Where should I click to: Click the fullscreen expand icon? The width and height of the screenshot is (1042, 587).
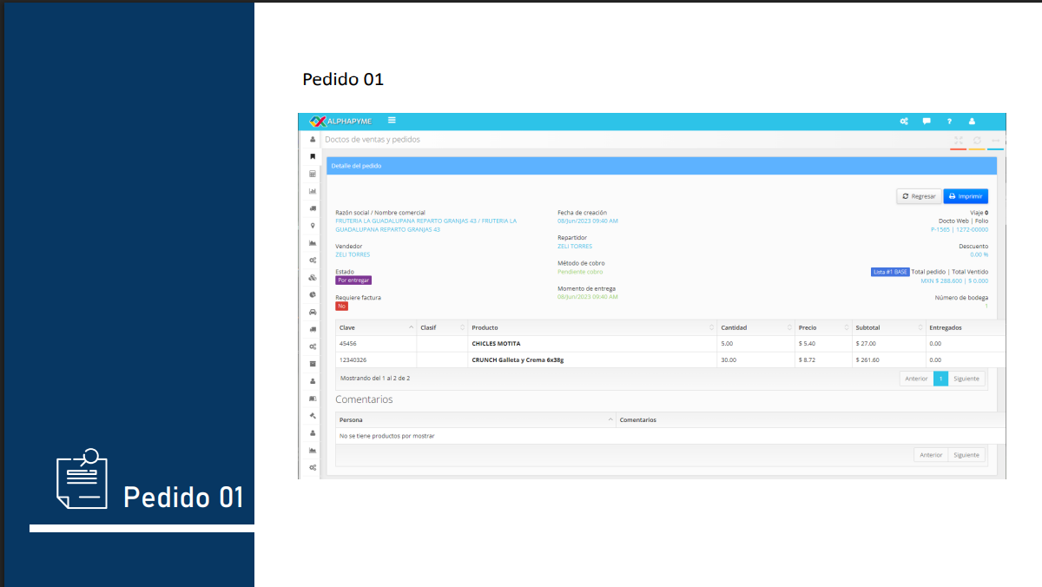(x=958, y=141)
